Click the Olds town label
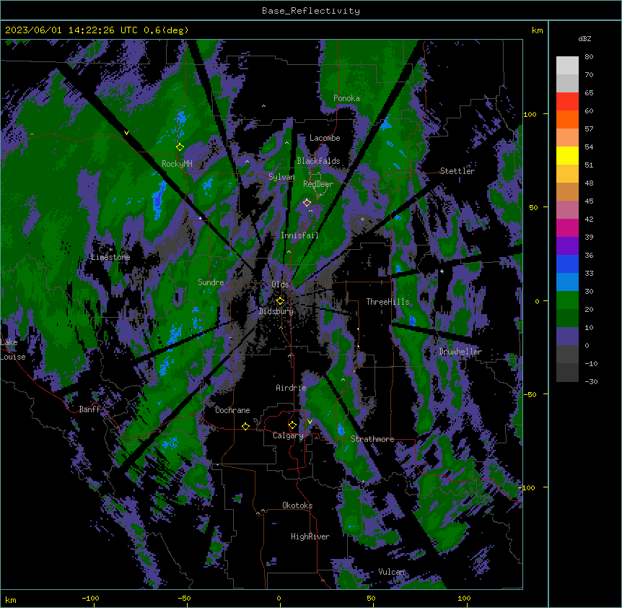The height and width of the screenshot is (608, 622). point(280,285)
